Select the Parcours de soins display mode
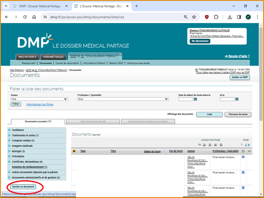The width and height of the screenshot is (264, 198). [x=237, y=114]
